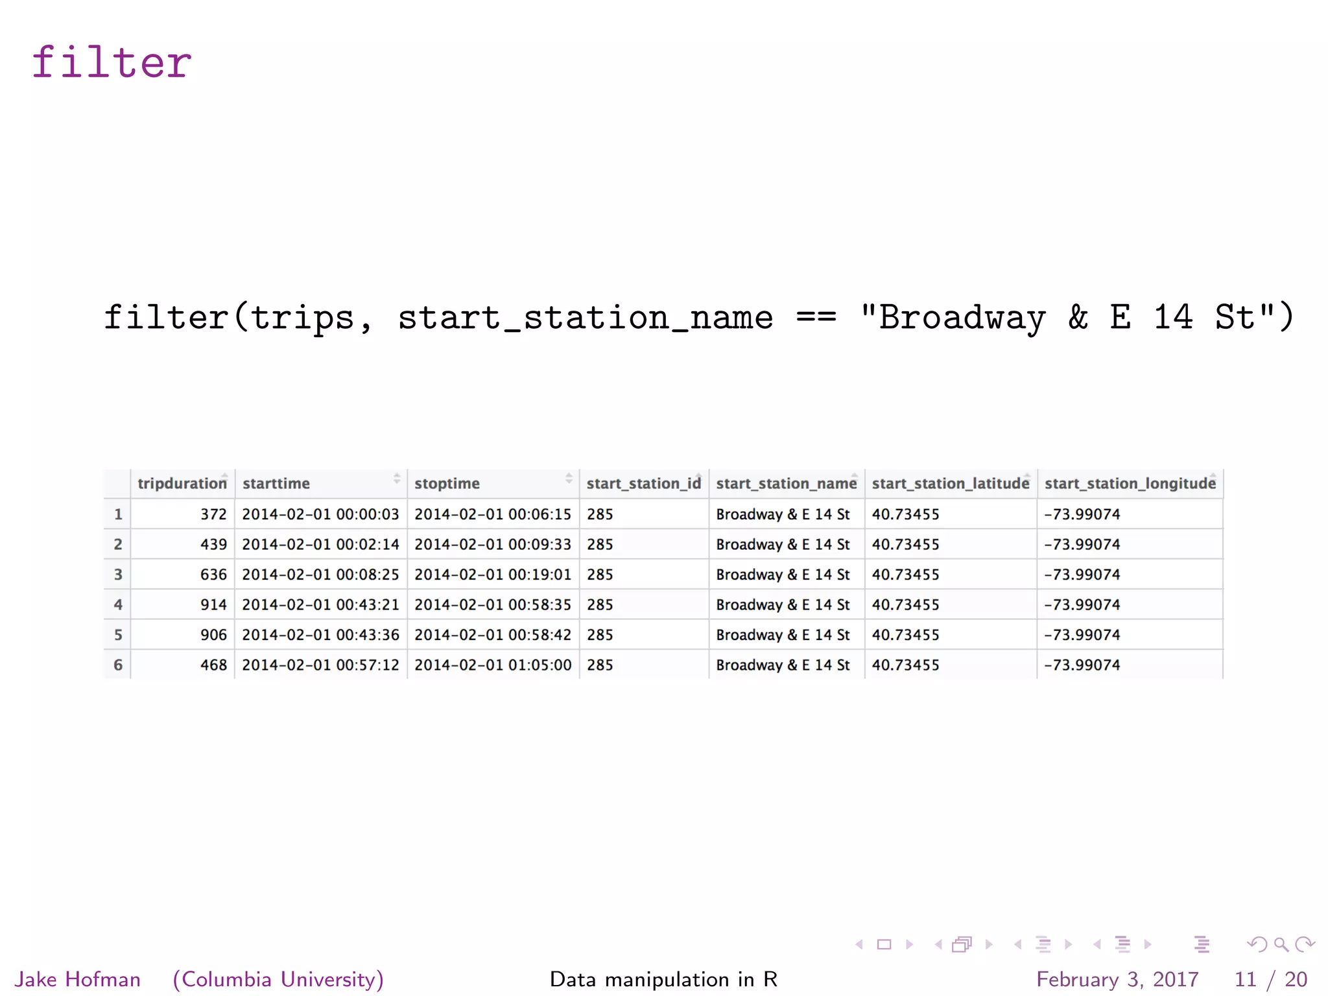The image size is (1328, 996).
Task: Click the start_station_longitude column header
Action: point(1130,484)
